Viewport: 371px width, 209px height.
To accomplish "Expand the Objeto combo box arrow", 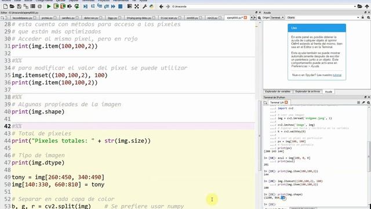I will [x=358, y=17].
